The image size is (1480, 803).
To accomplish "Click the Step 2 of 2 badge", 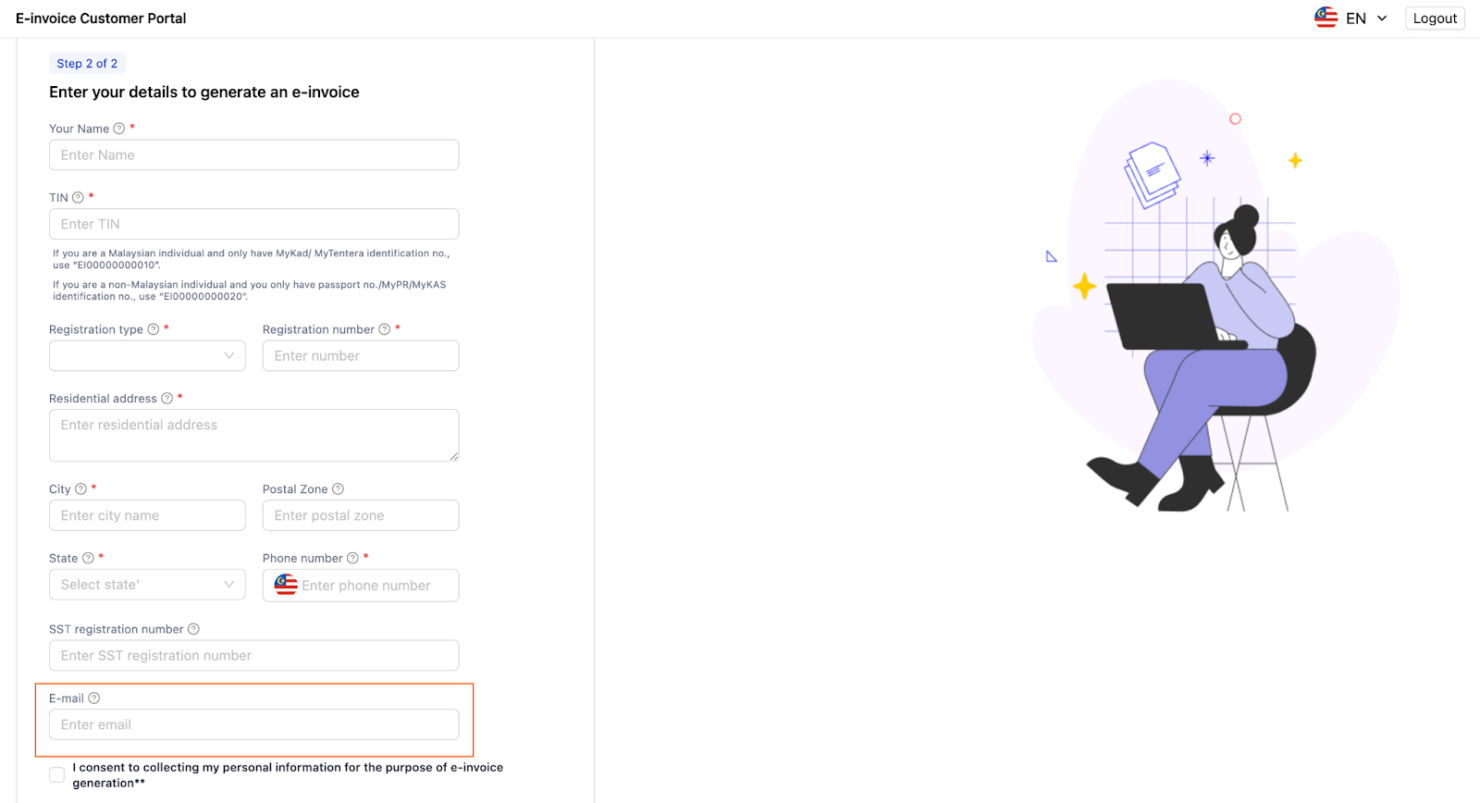I will (x=87, y=64).
